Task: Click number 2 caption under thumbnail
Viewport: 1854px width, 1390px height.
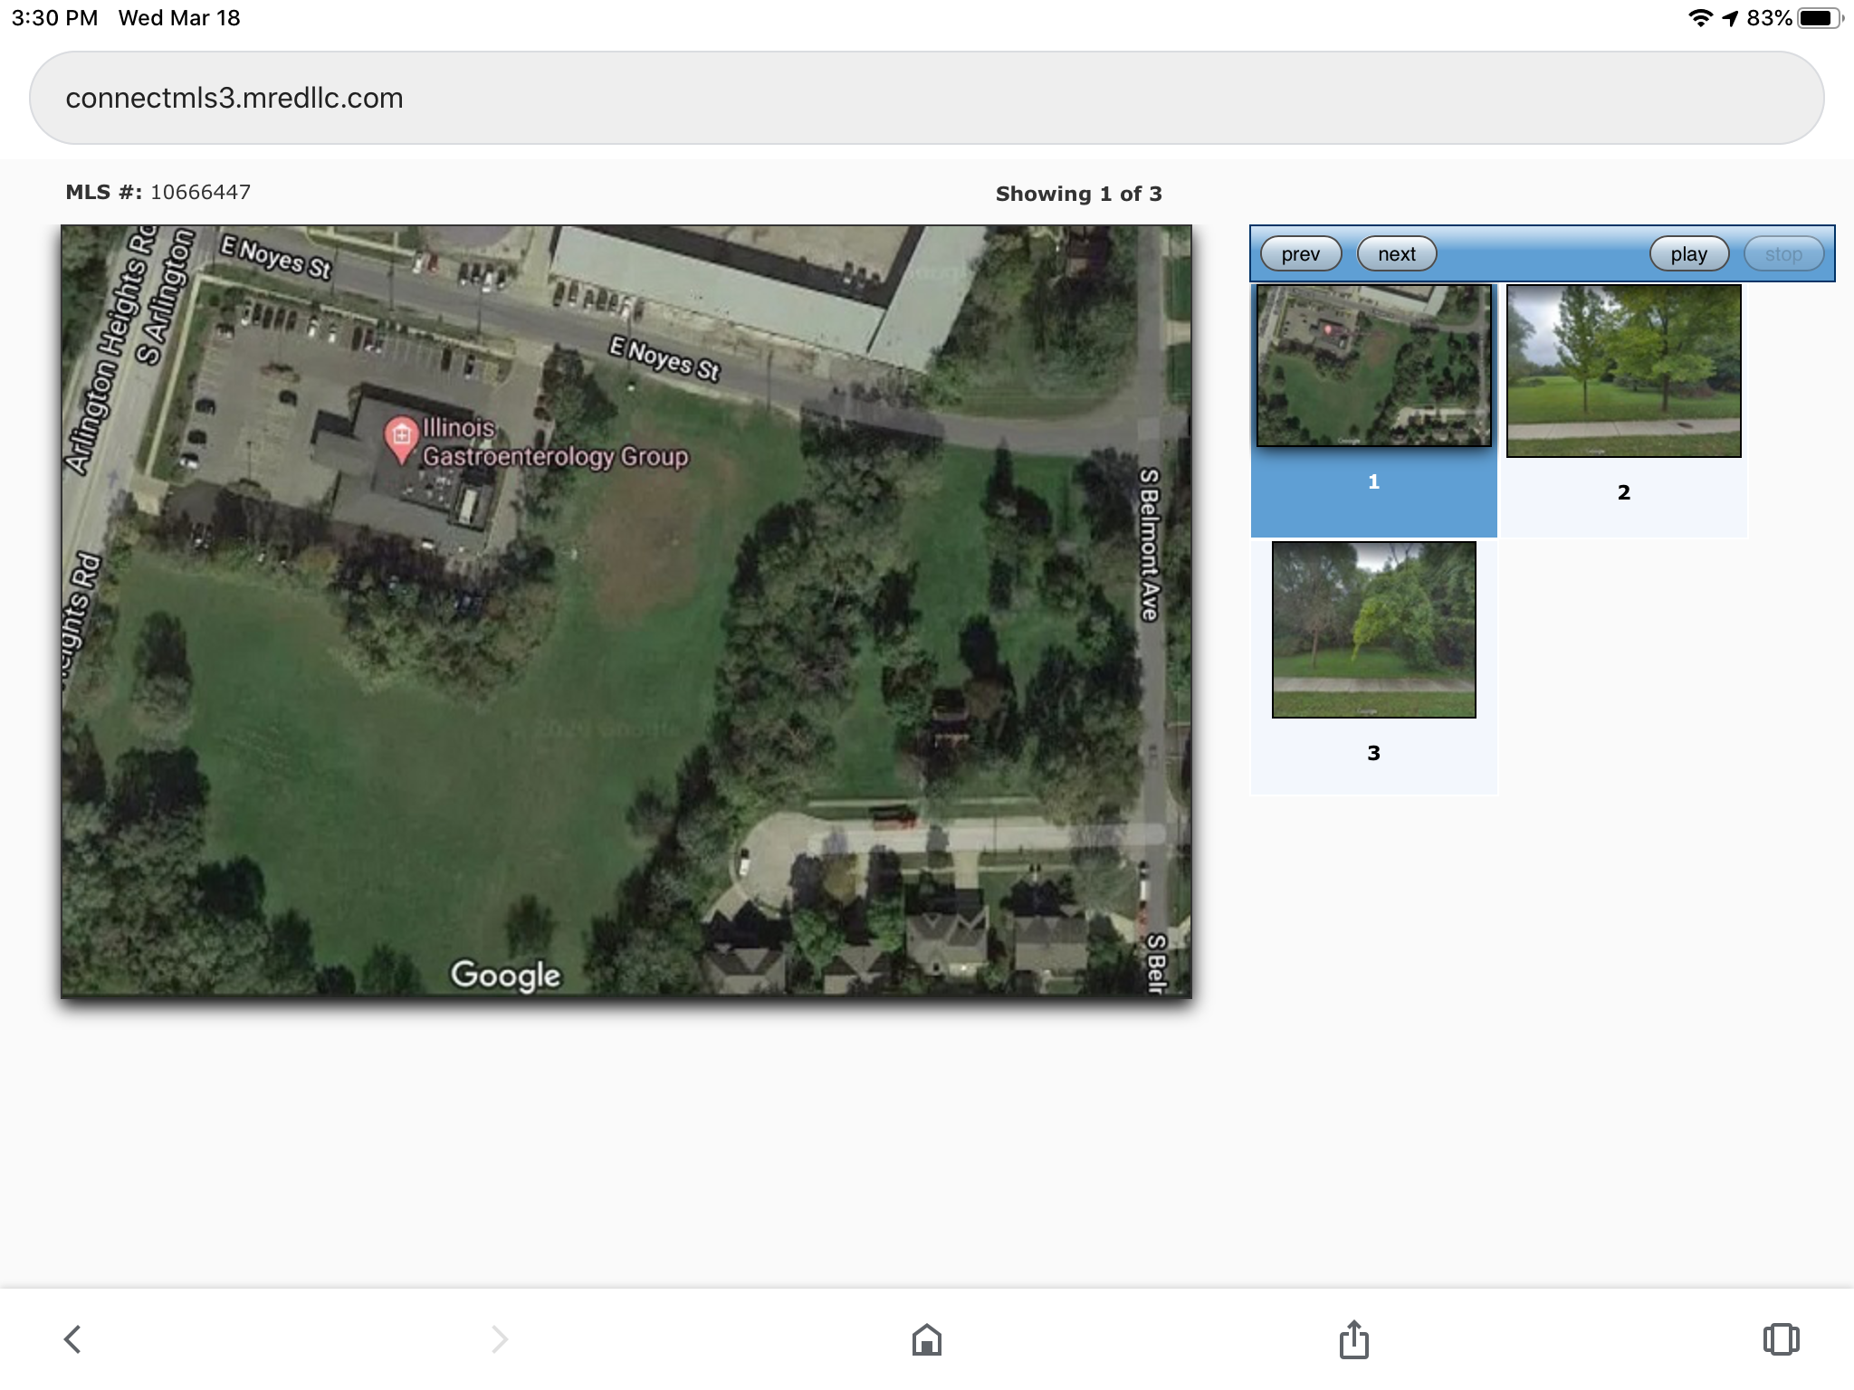Action: [x=1624, y=492]
